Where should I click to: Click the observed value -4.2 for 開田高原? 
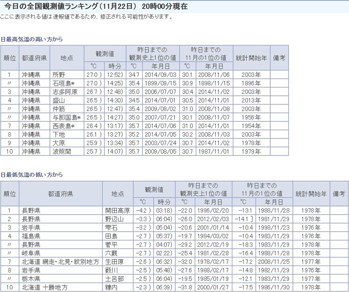143,211
